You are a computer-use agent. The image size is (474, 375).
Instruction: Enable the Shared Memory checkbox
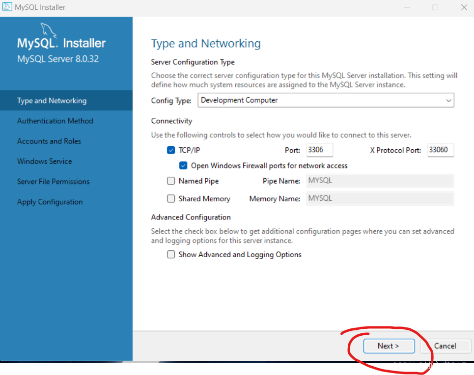click(x=171, y=198)
